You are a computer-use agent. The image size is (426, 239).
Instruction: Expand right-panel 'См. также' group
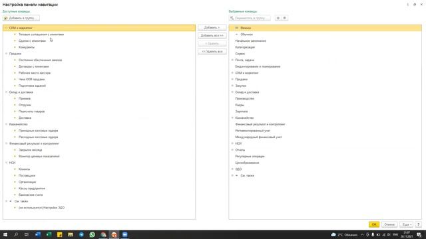232,175
